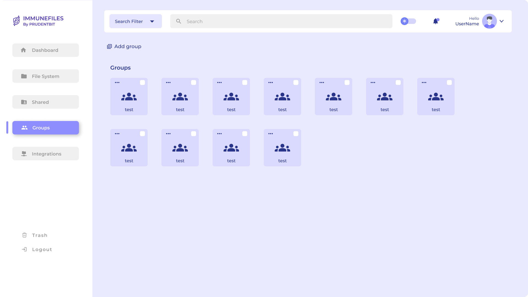Click the user avatar picture

coord(489,21)
